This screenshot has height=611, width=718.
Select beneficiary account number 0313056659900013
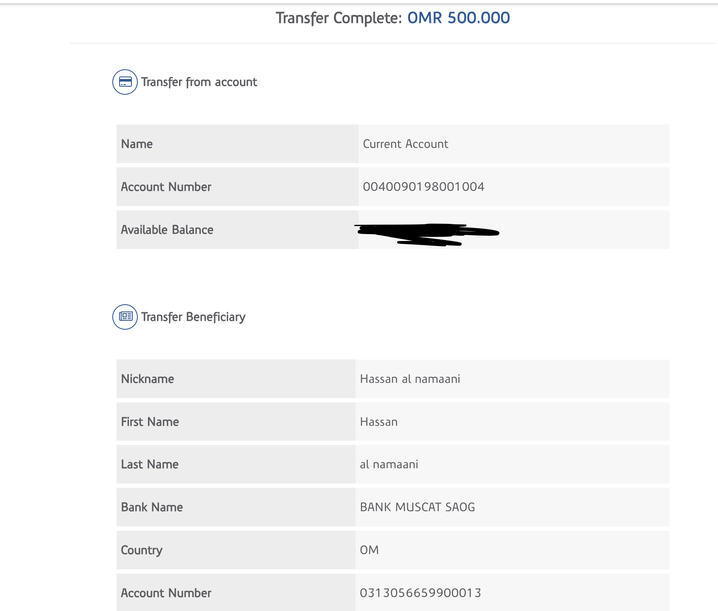(420, 593)
